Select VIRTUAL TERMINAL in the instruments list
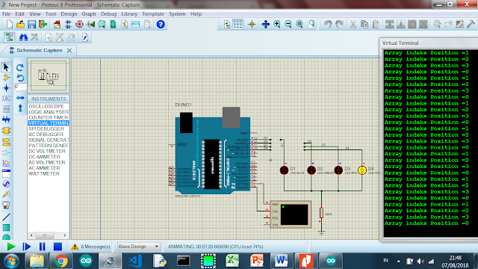The height and width of the screenshot is (269, 478). coord(48,123)
